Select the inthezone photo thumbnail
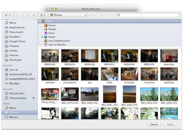183x131 pixels. tap(149, 74)
